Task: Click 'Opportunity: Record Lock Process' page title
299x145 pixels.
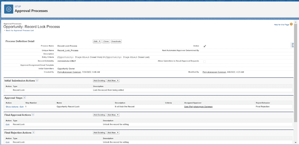Action: (32, 27)
